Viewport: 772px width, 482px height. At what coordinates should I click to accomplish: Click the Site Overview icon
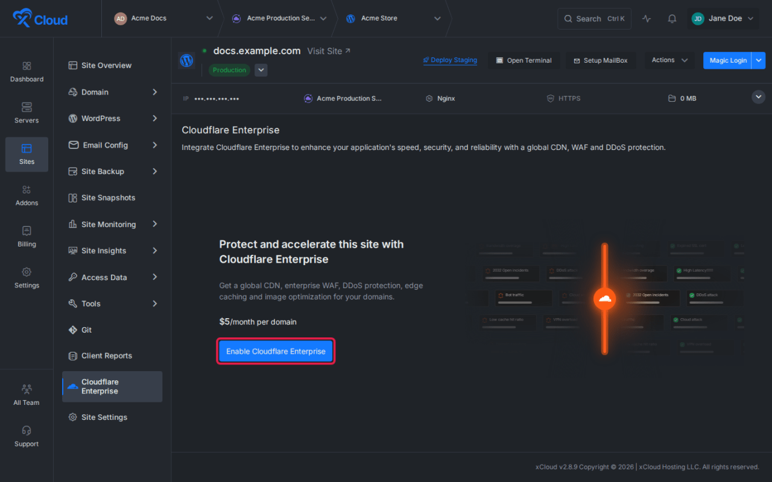click(72, 65)
